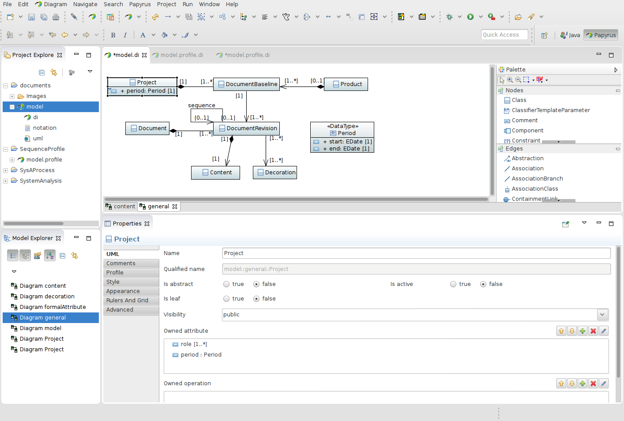Click the Open Perspective icon
The width and height of the screenshot is (624, 421).
pyautogui.click(x=544, y=35)
